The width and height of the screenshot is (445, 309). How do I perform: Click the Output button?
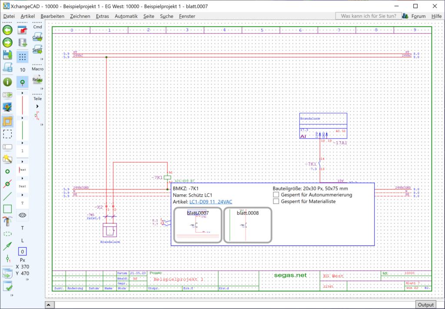coord(426,305)
